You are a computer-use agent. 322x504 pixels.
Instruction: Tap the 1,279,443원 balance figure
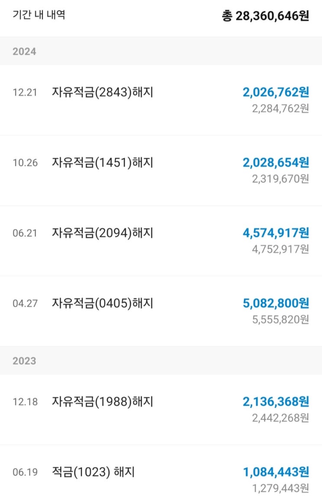pyautogui.click(x=280, y=488)
